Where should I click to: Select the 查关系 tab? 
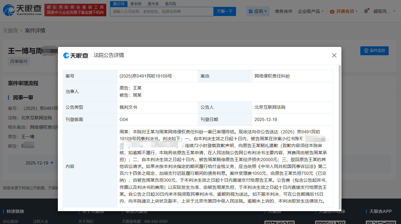[153, 4]
